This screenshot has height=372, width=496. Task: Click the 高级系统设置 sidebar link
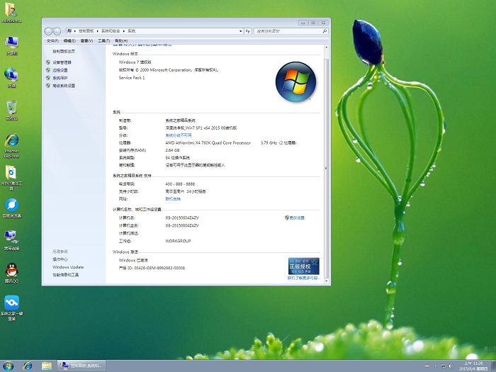[x=63, y=86]
